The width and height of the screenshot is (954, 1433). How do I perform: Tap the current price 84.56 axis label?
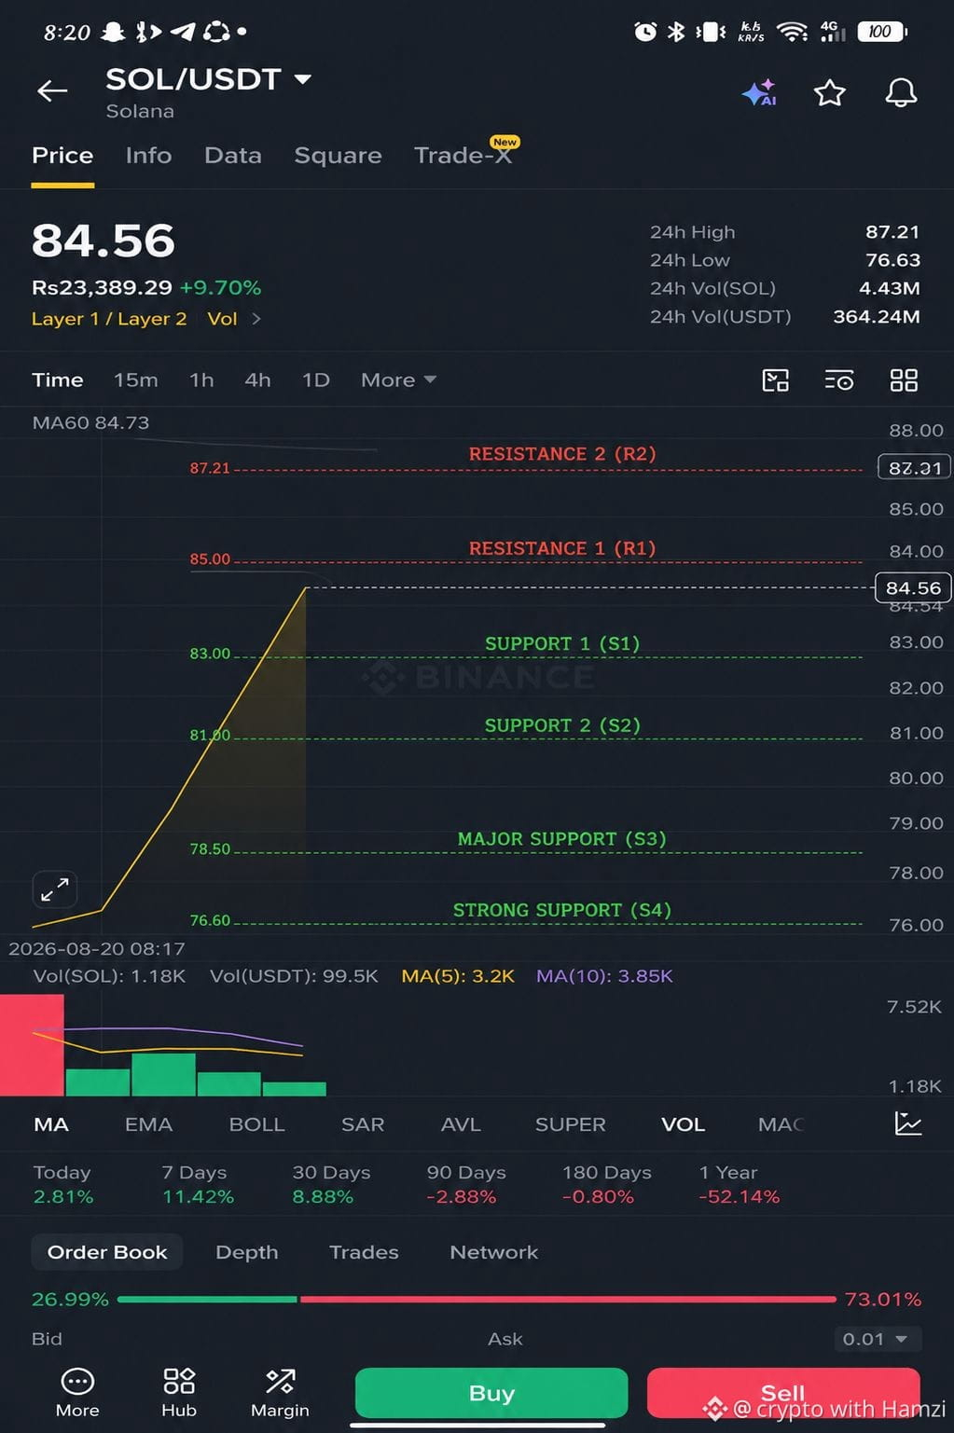(913, 588)
